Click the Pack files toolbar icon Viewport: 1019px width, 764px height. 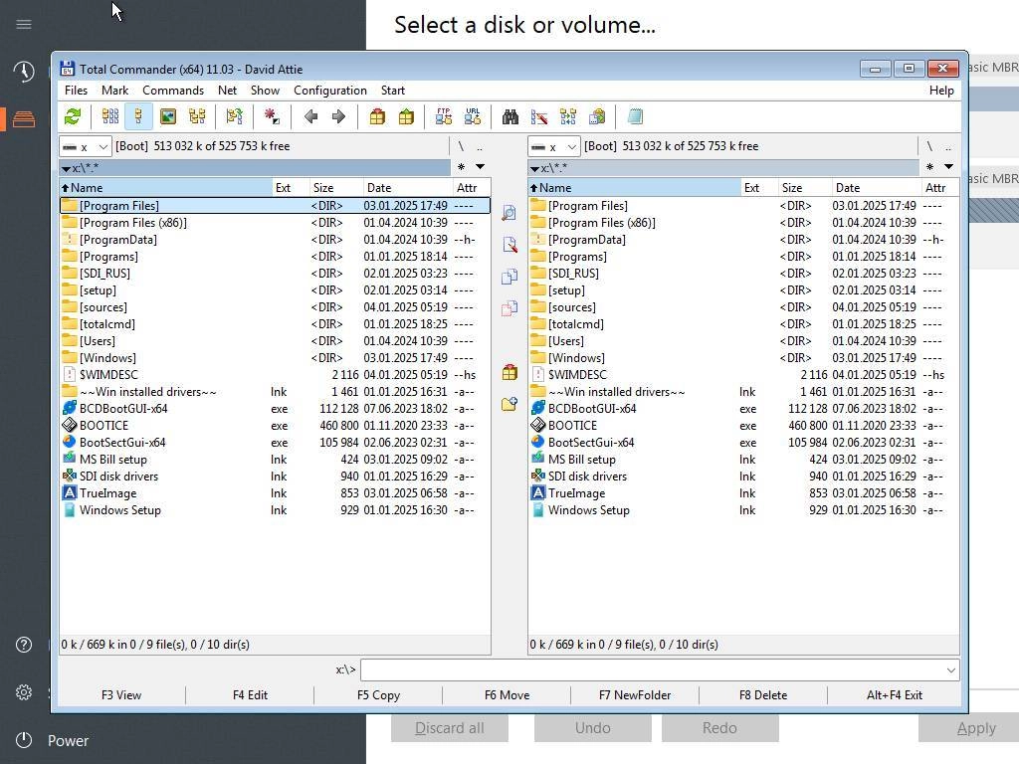[x=377, y=117]
